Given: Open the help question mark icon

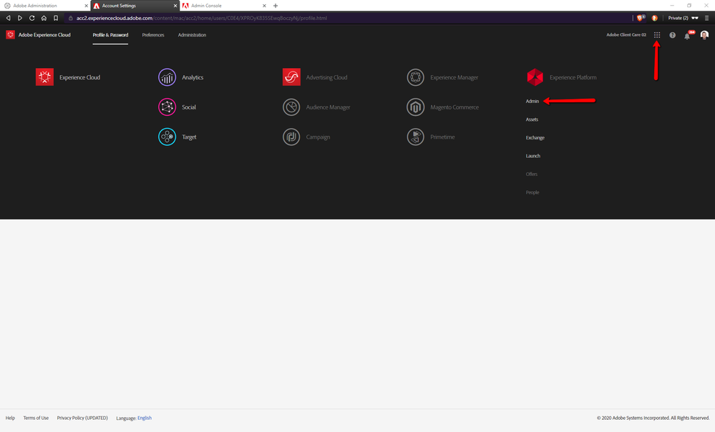Looking at the screenshot, I should coord(672,35).
